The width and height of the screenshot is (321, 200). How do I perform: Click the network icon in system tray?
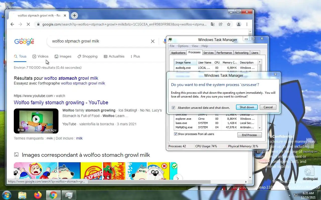[x=296, y=195]
